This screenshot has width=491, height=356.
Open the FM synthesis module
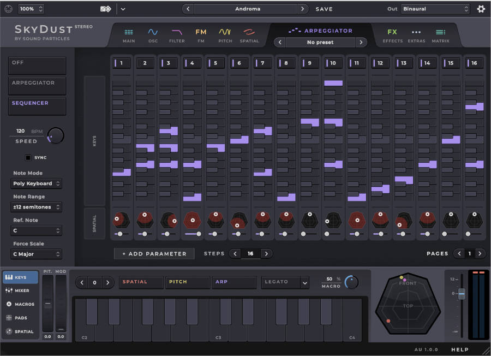click(x=201, y=34)
